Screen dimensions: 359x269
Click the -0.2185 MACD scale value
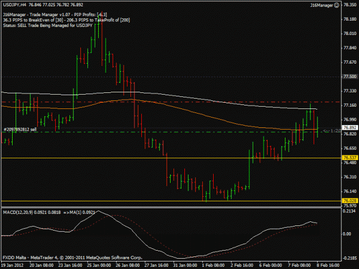[x=349, y=258]
